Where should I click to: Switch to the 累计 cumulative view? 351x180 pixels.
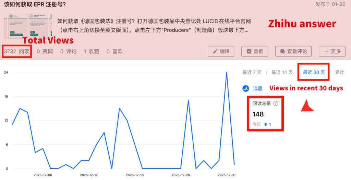(x=339, y=72)
